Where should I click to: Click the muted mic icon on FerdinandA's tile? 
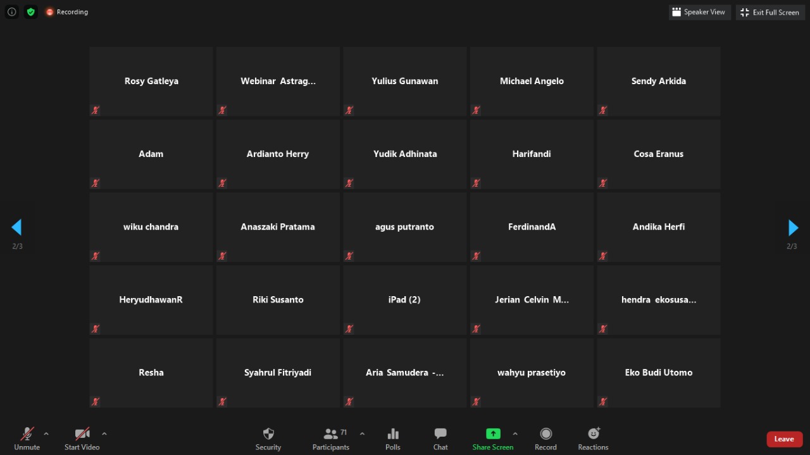[x=476, y=256]
